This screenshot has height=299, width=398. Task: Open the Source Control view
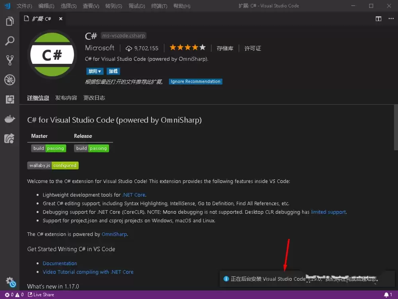[x=10, y=60]
